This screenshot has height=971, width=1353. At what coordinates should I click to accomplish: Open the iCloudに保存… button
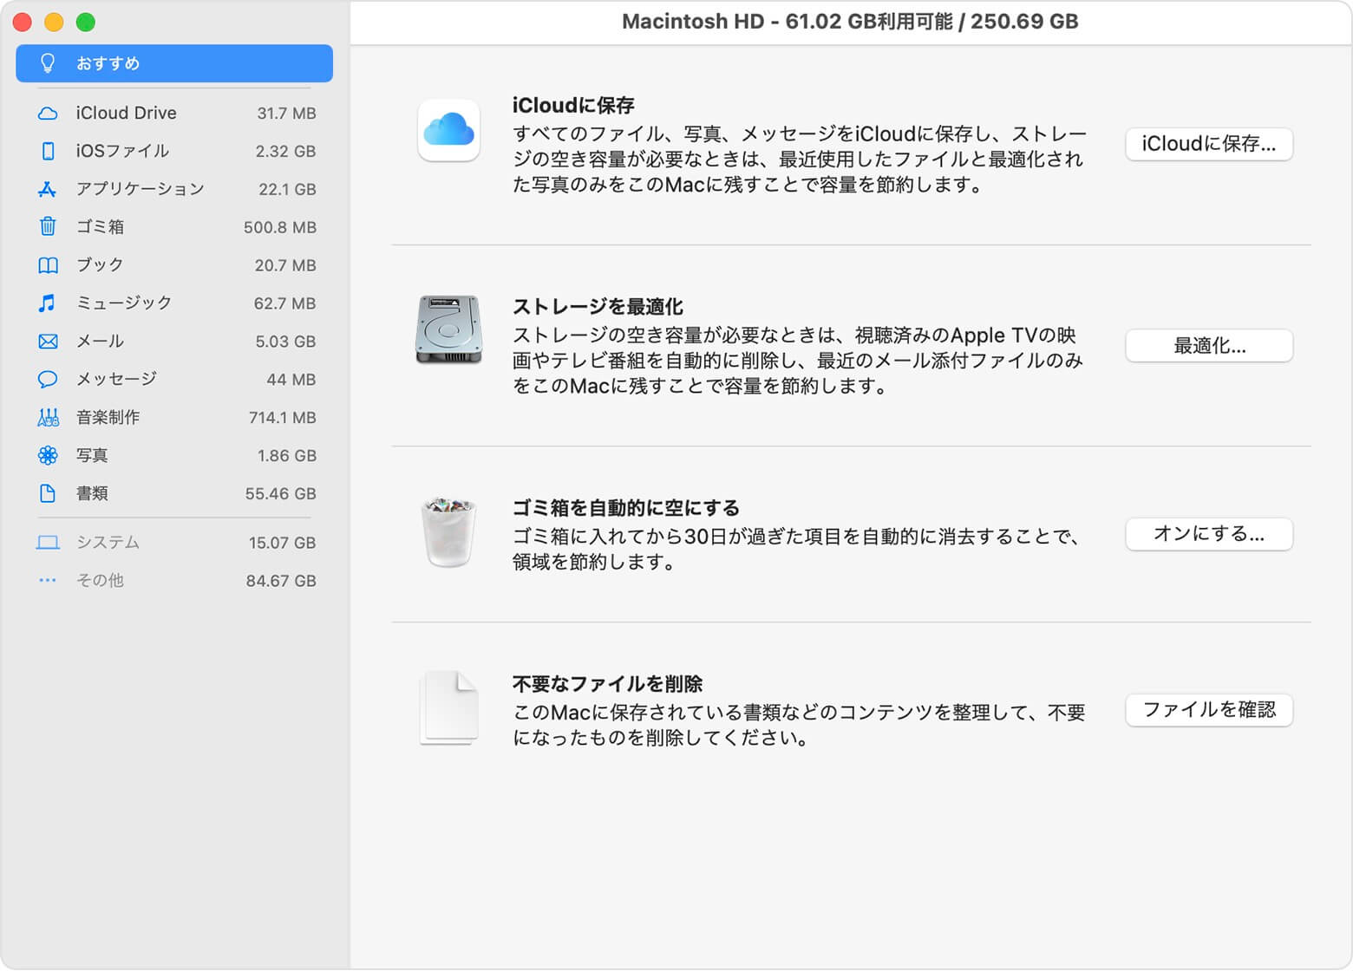pyautogui.click(x=1209, y=144)
